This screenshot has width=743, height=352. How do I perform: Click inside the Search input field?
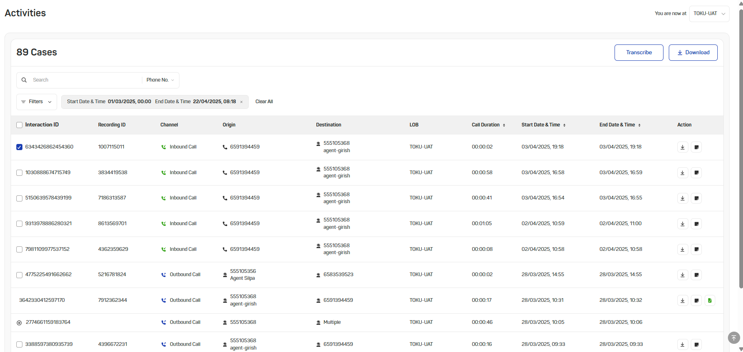[86, 80]
